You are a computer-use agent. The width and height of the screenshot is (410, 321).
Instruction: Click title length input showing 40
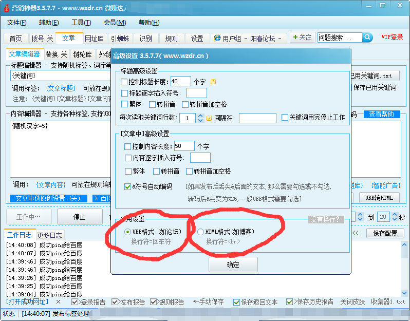[181, 81]
